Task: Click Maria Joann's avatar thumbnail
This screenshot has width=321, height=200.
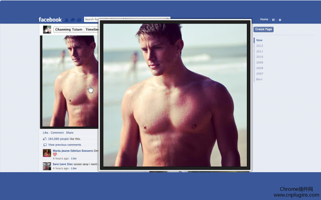Action: point(47,153)
